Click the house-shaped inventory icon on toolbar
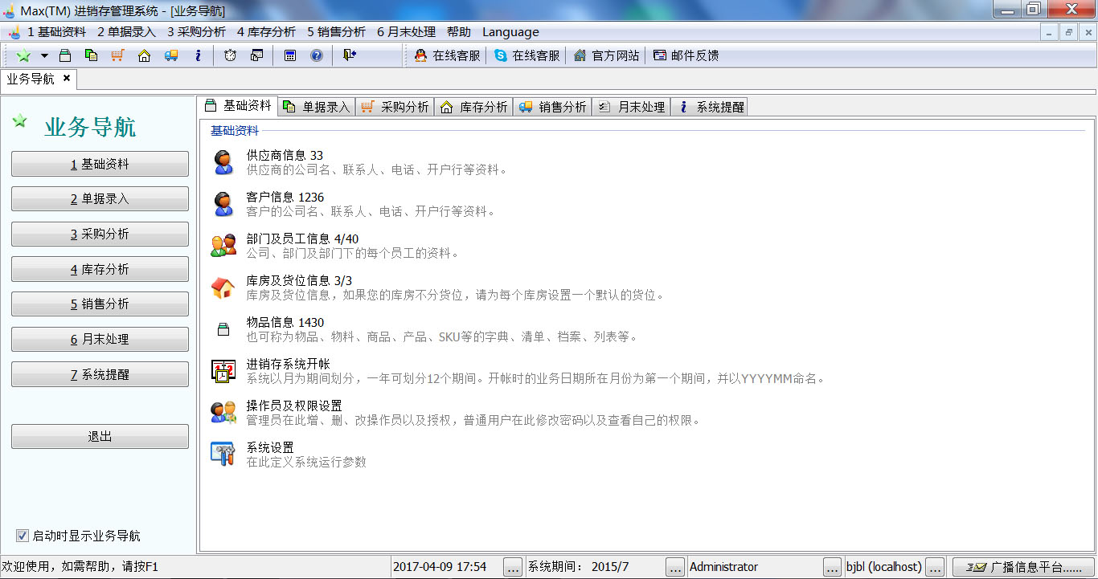The image size is (1098, 579). coord(144,55)
